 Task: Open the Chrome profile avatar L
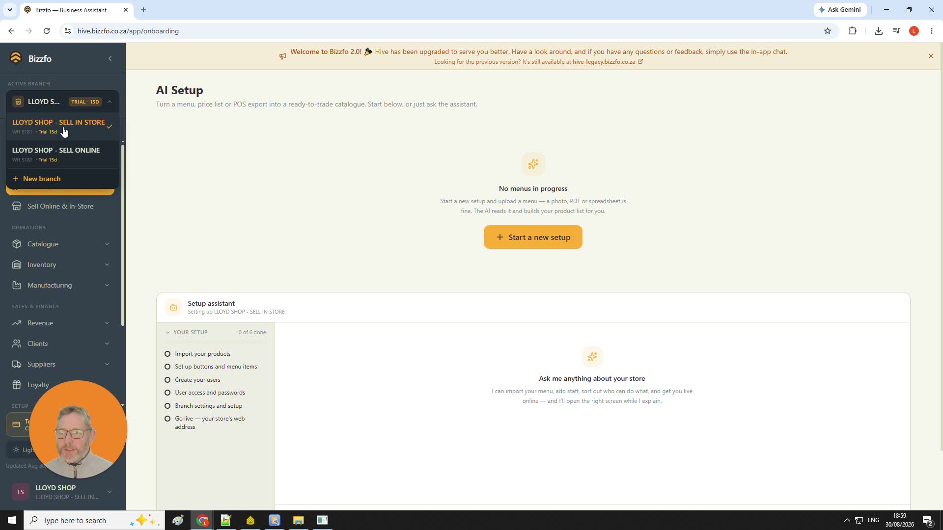[914, 31]
